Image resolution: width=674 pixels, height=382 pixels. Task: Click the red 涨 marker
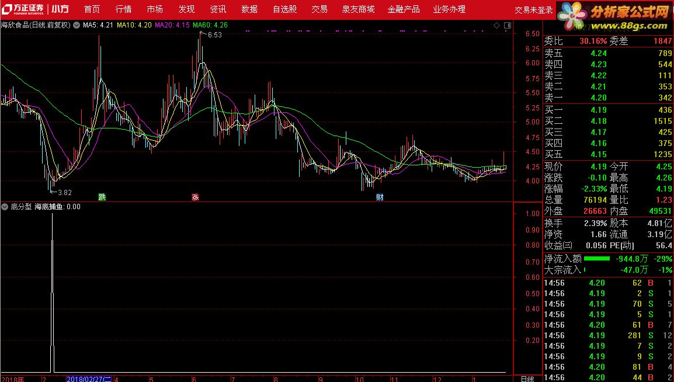pos(195,197)
